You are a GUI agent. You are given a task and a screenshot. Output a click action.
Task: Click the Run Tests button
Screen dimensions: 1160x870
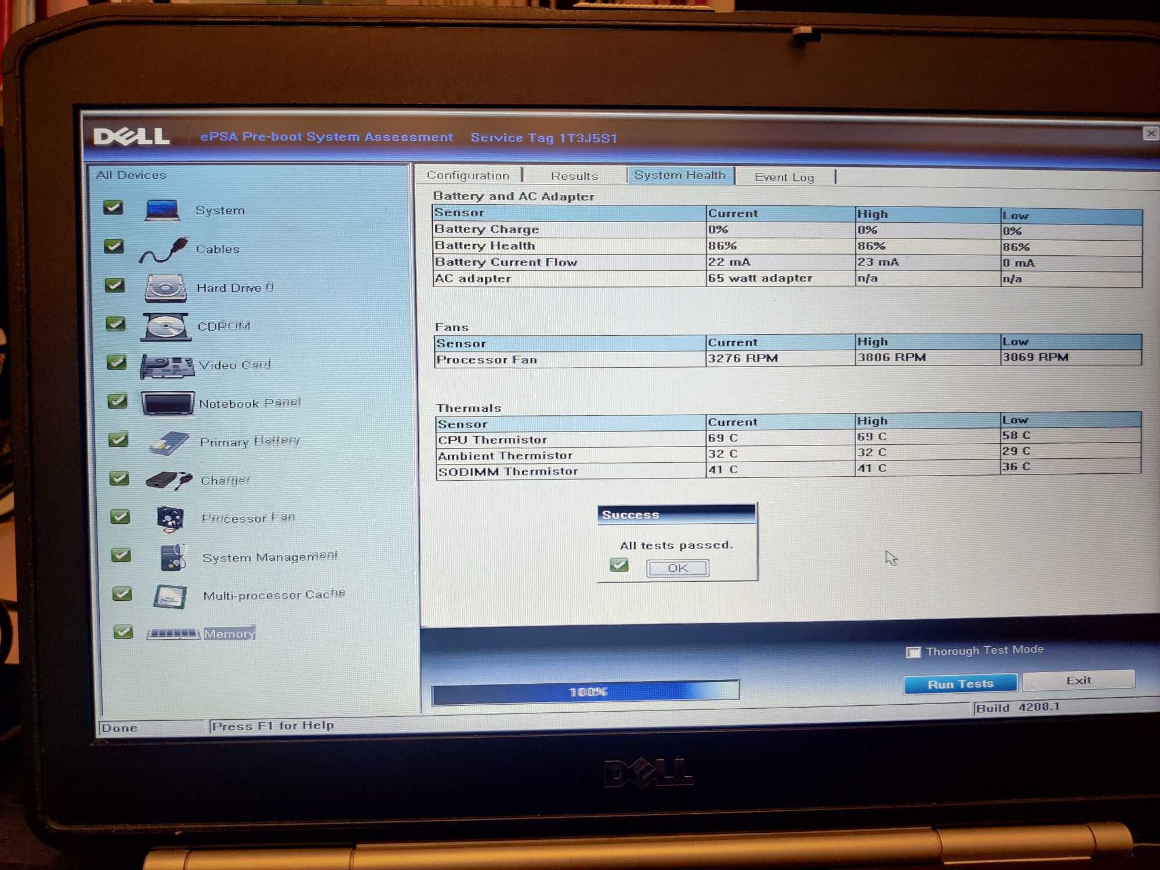pyautogui.click(x=960, y=684)
